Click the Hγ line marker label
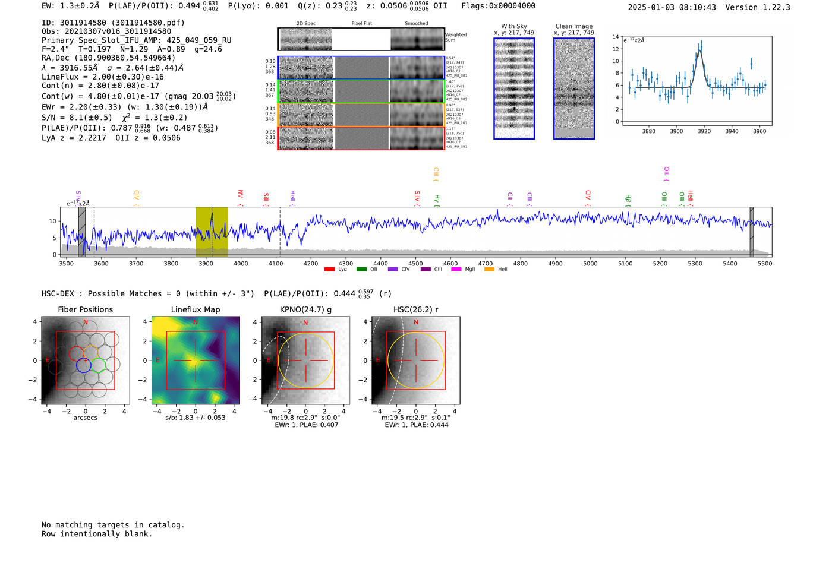This screenshot has height=566, width=832. pyautogui.click(x=437, y=200)
